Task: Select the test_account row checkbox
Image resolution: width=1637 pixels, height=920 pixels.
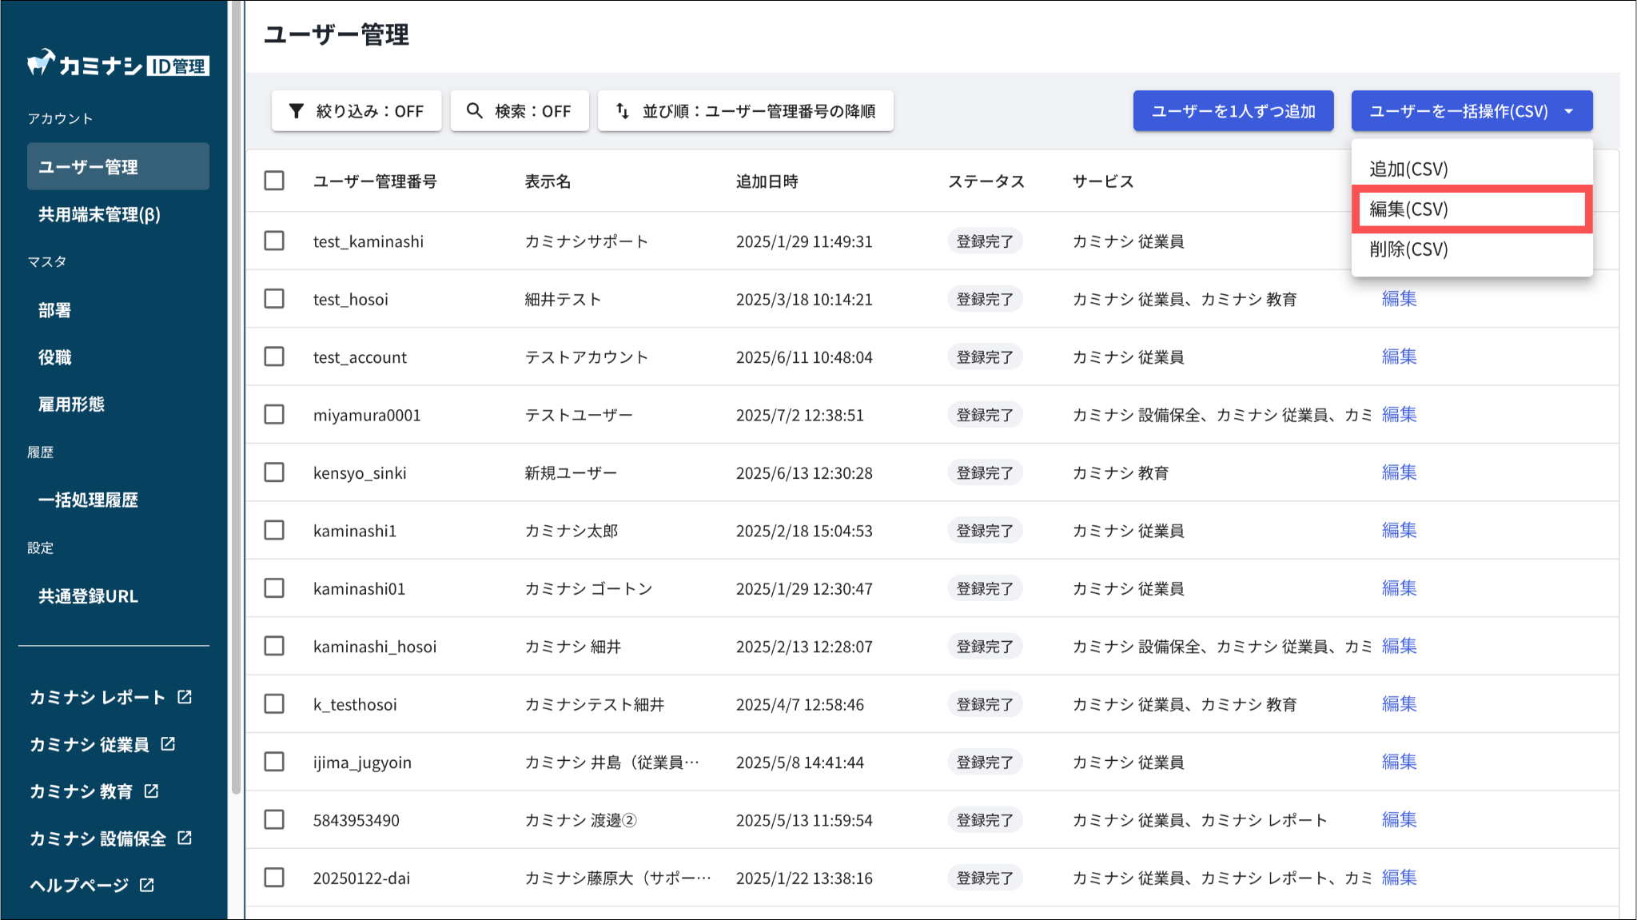Action: tap(274, 356)
